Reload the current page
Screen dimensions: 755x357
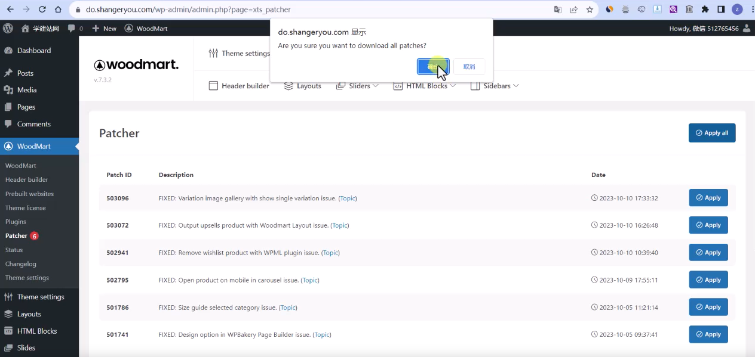pyautogui.click(x=42, y=10)
